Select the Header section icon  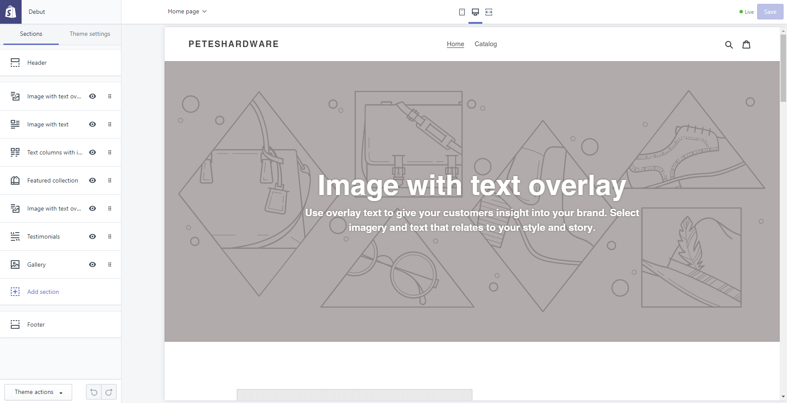point(15,62)
